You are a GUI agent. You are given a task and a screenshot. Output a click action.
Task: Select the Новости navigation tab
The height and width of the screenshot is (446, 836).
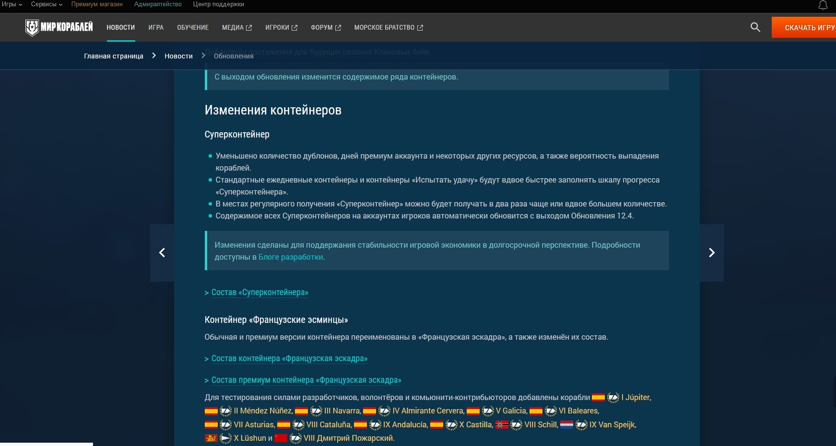121,27
